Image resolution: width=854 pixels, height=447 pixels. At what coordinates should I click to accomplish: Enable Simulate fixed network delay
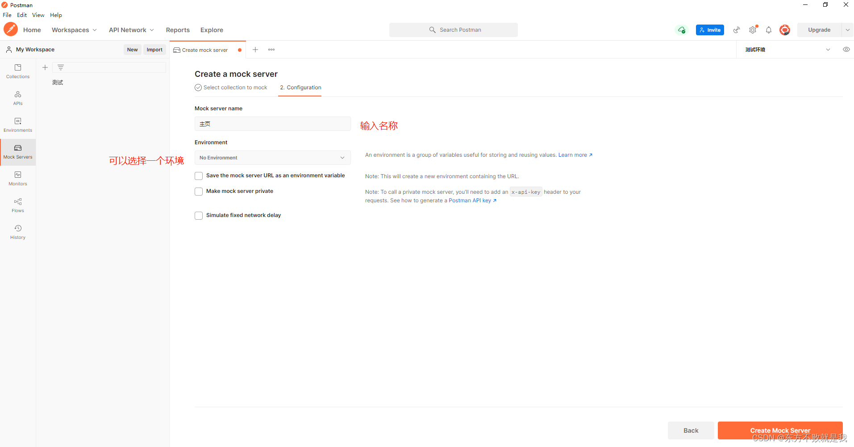click(199, 215)
